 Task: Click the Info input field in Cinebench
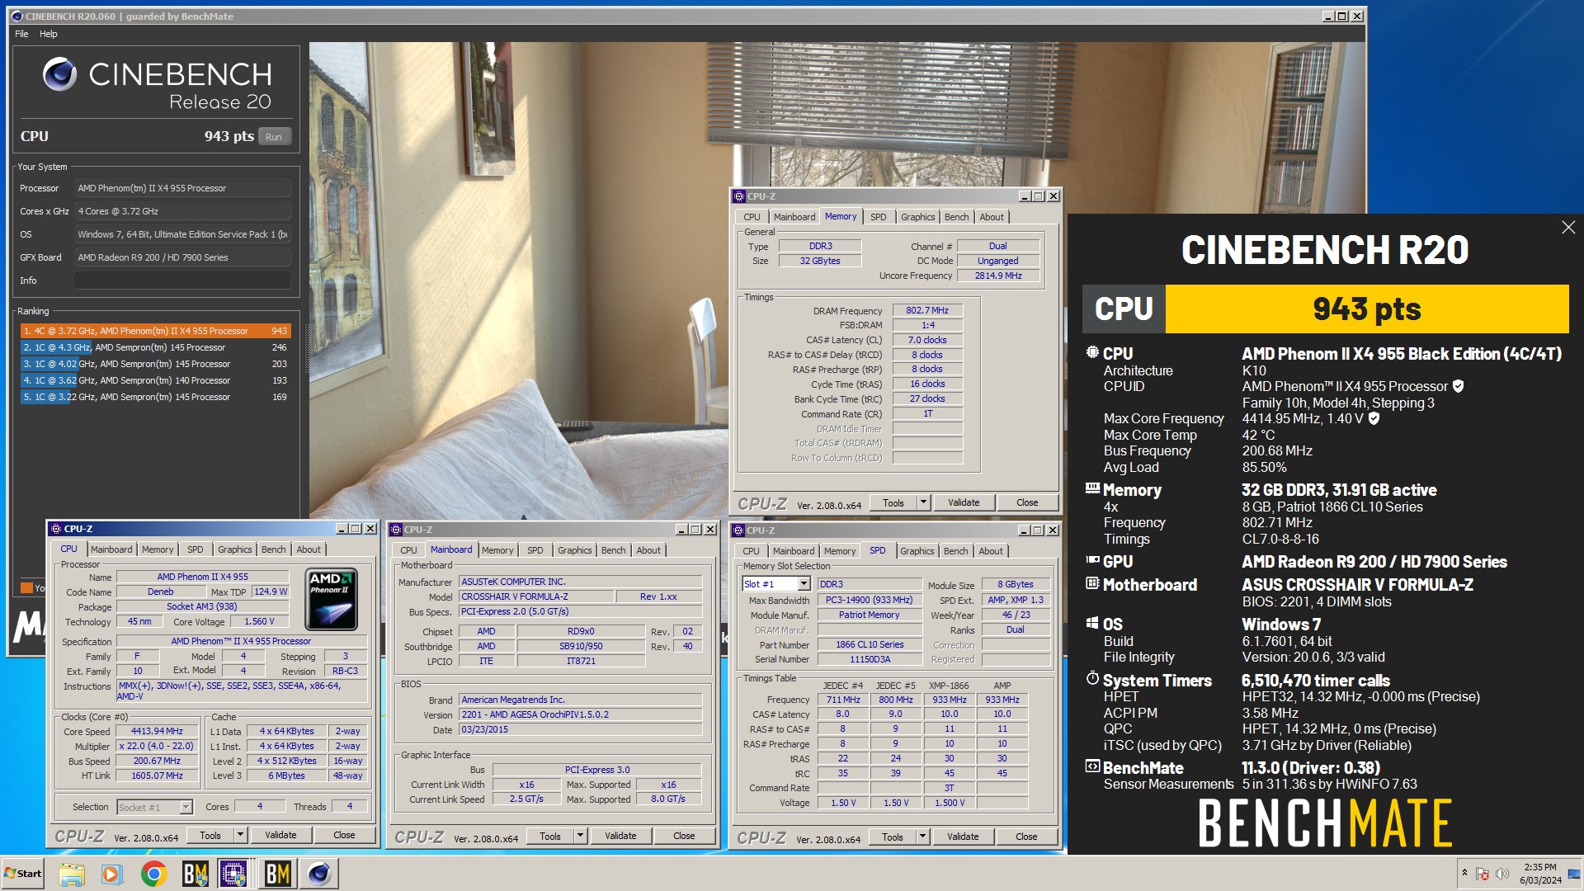coord(182,280)
